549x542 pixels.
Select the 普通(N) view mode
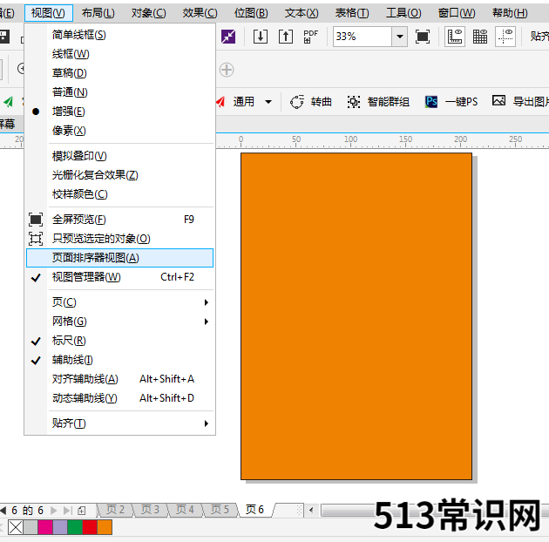tap(119, 92)
